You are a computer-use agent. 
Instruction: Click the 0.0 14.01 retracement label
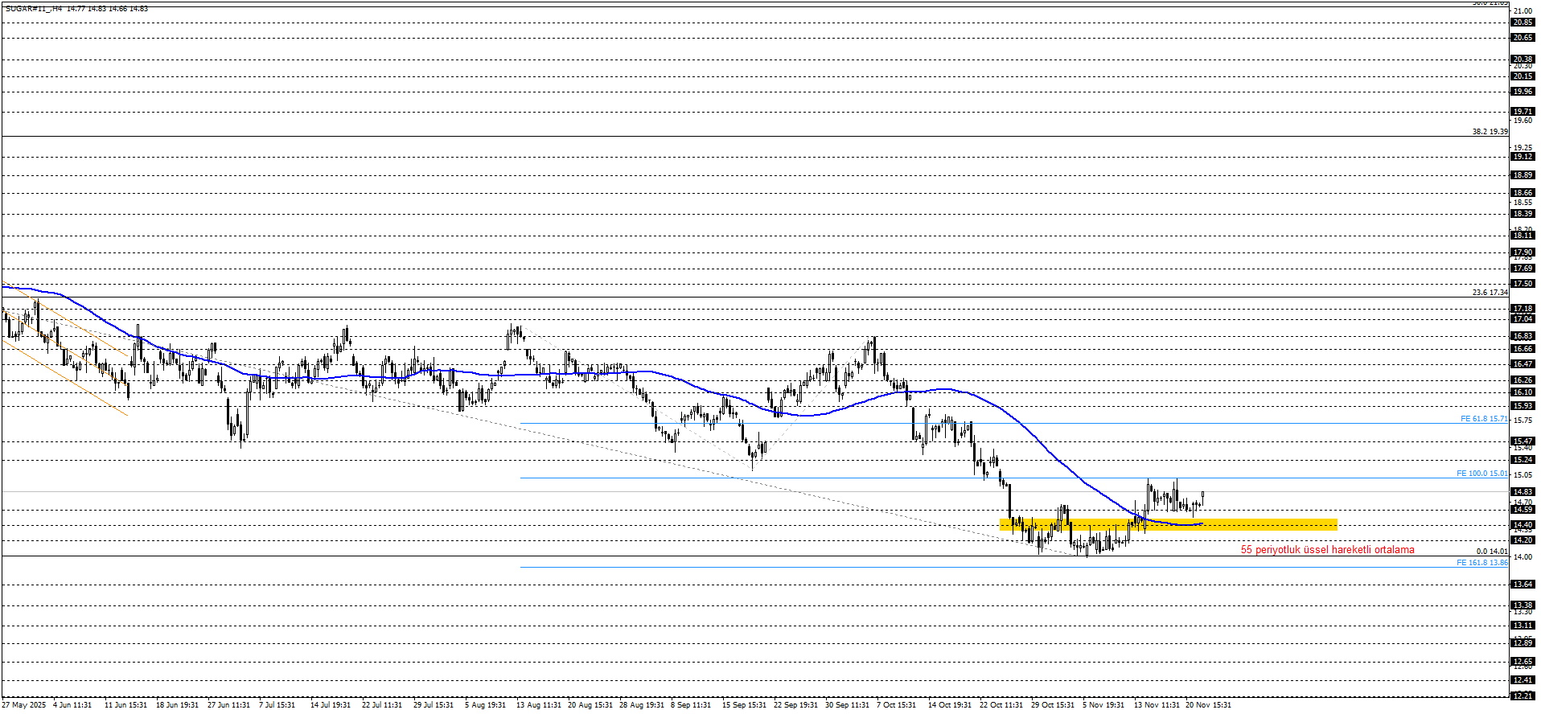tap(1492, 552)
